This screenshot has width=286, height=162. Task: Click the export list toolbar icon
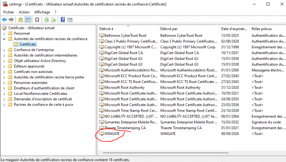53,19
